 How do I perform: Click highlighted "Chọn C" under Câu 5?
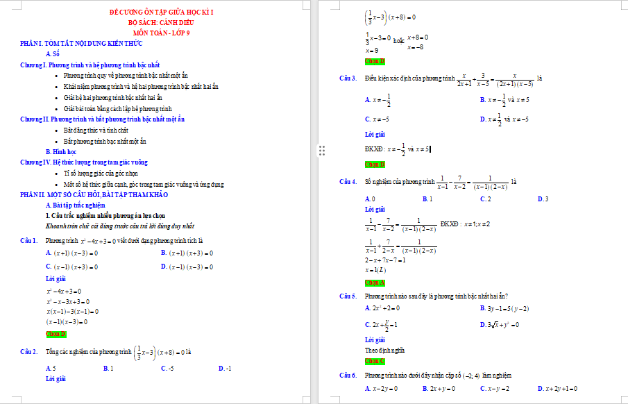tap(375, 361)
